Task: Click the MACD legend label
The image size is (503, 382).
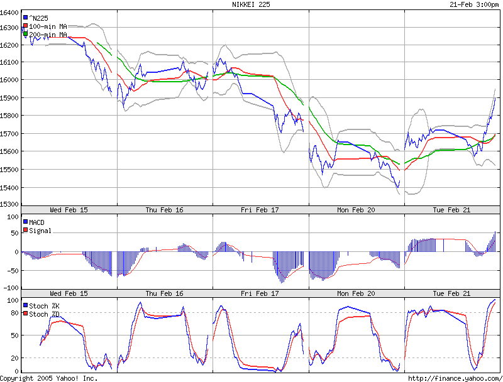Action: [x=36, y=222]
